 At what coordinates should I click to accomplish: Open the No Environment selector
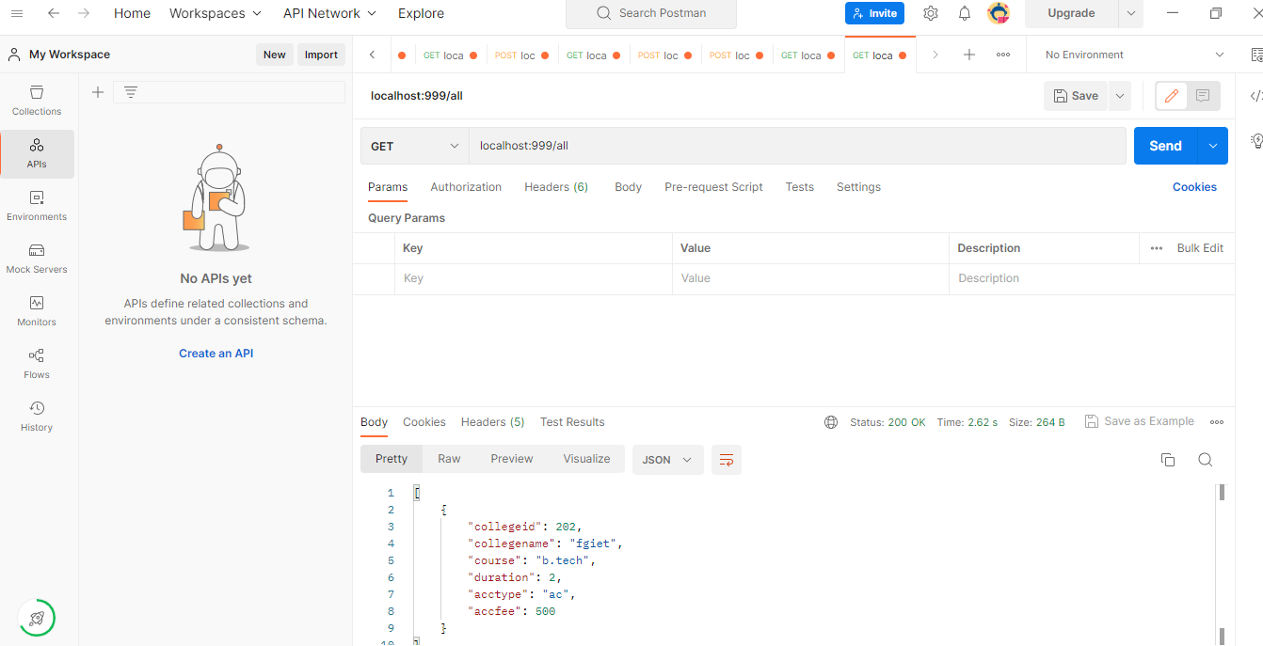pyautogui.click(x=1130, y=55)
